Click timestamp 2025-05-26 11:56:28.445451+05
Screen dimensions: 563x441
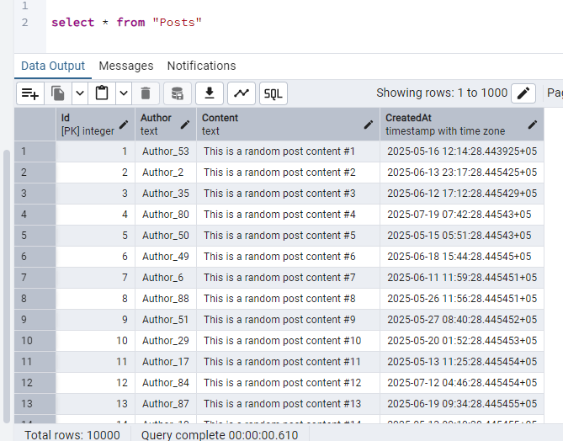[462, 299]
